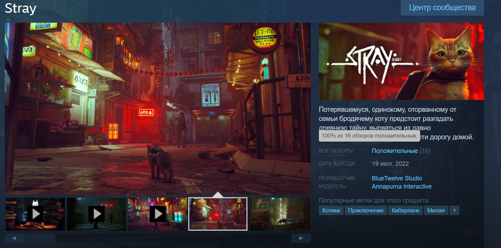The width and height of the screenshot is (501, 248).
Task: Click the Популярные метки для этого продукта label
Action: (x=374, y=201)
